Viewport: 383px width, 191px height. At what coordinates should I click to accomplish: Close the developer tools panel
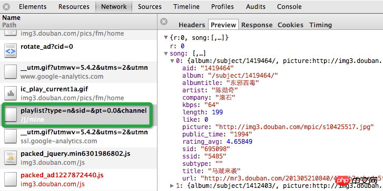pos(6,7)
